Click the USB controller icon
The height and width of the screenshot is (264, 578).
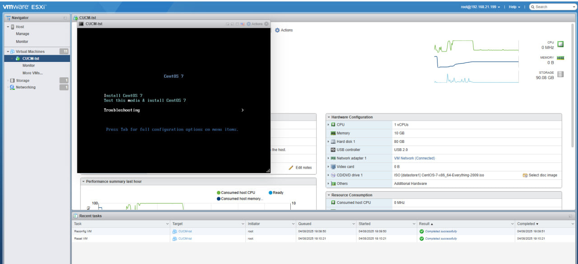[333, 150]
